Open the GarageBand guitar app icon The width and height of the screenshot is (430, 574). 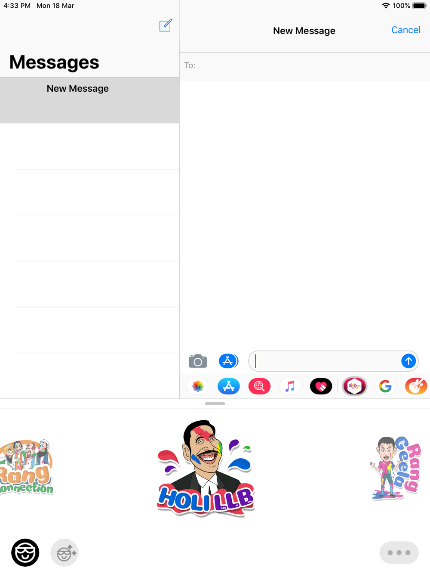416,386
